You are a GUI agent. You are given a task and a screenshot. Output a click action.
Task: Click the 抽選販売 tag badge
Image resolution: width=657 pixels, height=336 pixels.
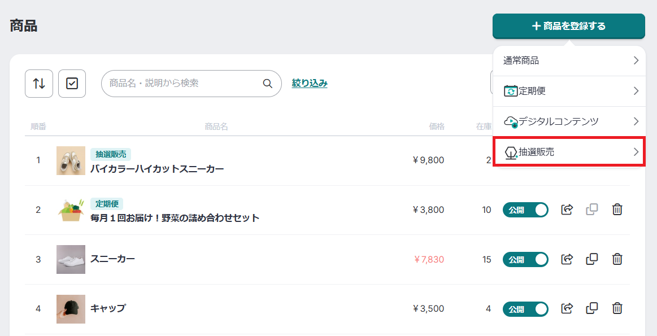coord(111,154)
